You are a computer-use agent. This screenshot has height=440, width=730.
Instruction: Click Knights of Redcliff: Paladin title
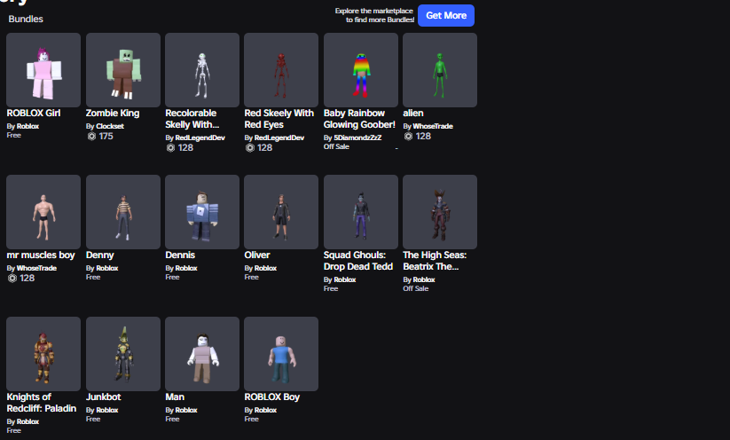42,403
